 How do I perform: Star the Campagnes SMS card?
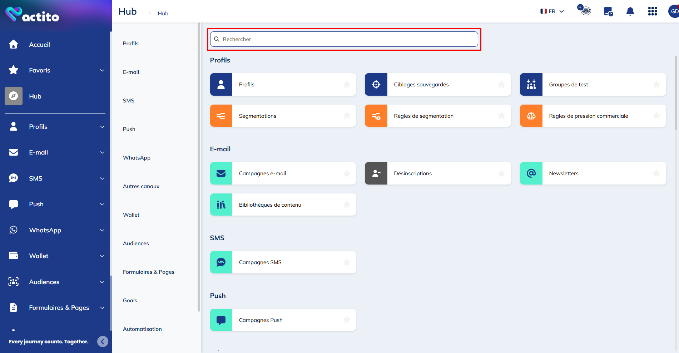[x=346, y=262]
